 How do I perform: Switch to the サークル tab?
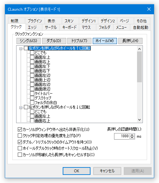51,28
